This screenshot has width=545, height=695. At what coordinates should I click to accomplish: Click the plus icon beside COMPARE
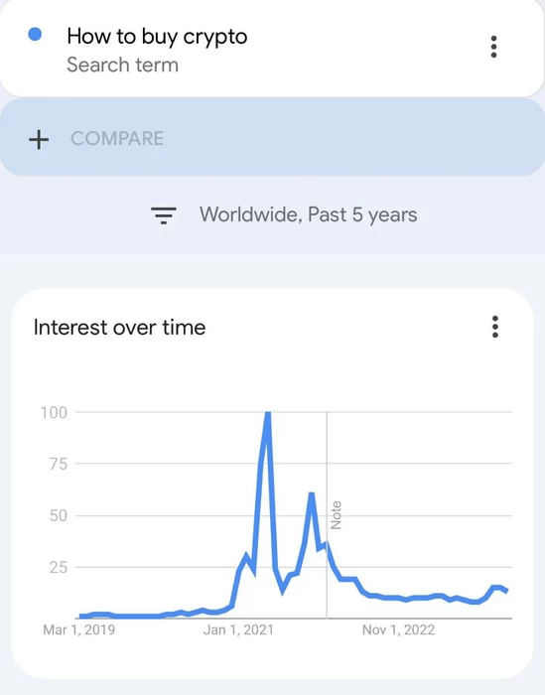coord(39,139)
